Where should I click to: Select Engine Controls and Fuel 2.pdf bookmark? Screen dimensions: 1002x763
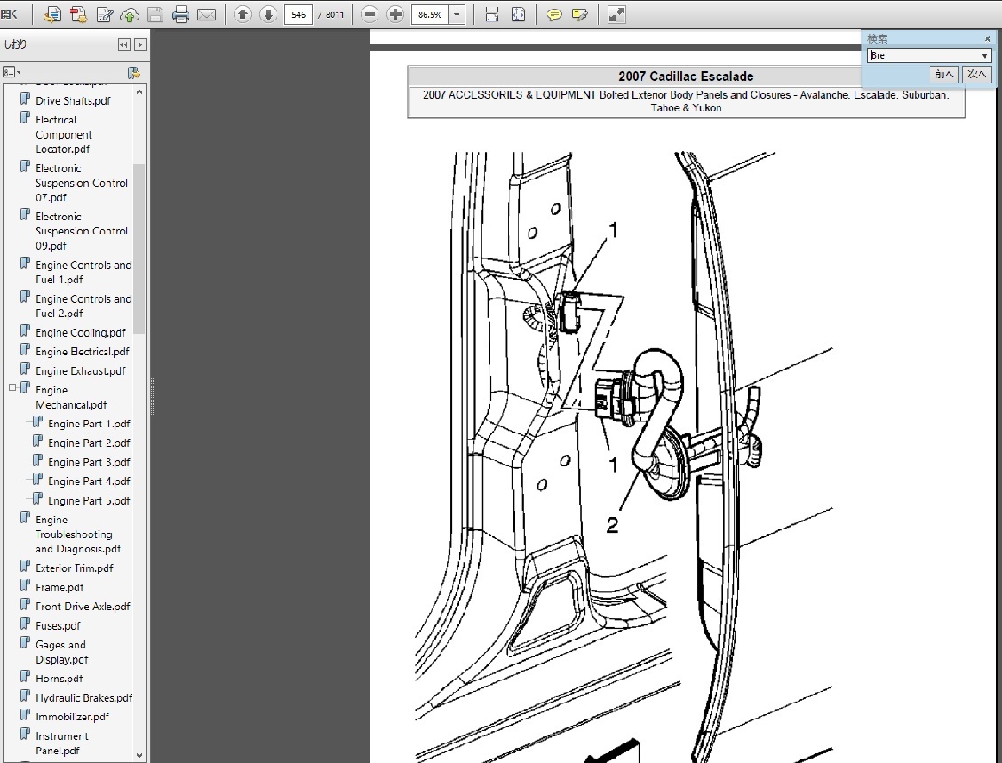(x=83, y=306)
